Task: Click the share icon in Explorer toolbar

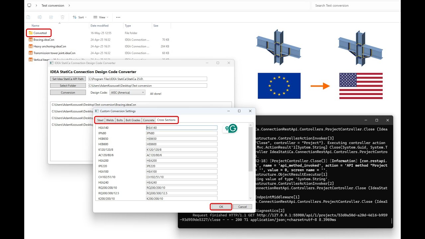Action: coord(51,17)
